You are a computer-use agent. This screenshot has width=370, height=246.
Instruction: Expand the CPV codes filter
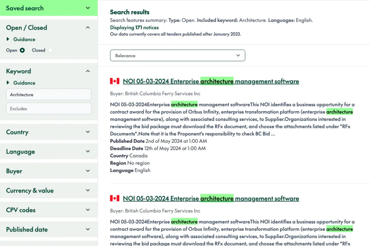[49, 210]
